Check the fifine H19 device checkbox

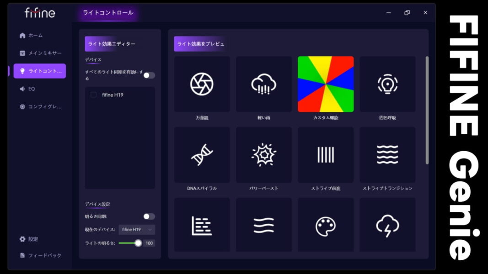93,95
